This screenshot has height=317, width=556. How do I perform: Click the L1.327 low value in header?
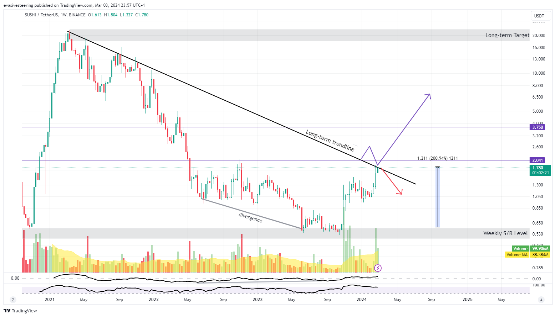126,15
